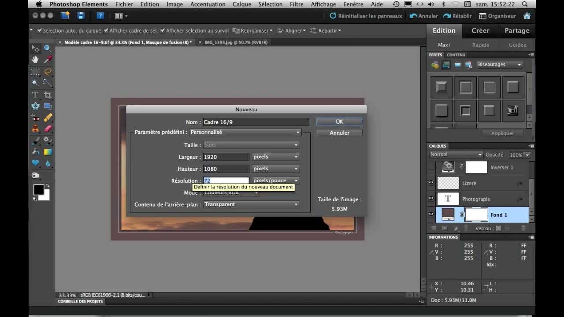Select the Rectangular Marquee tool

(x=35, y=72)
